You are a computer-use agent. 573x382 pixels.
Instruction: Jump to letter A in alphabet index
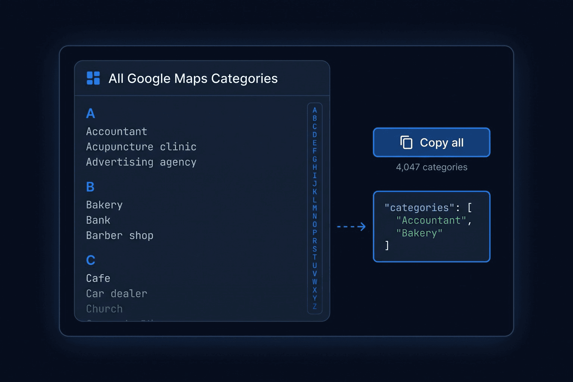[315, 110]
